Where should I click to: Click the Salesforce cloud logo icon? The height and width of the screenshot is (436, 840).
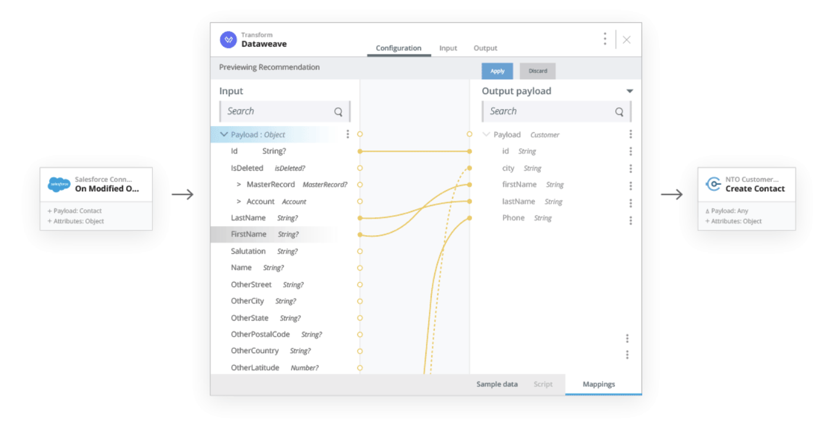coord(59,184)
